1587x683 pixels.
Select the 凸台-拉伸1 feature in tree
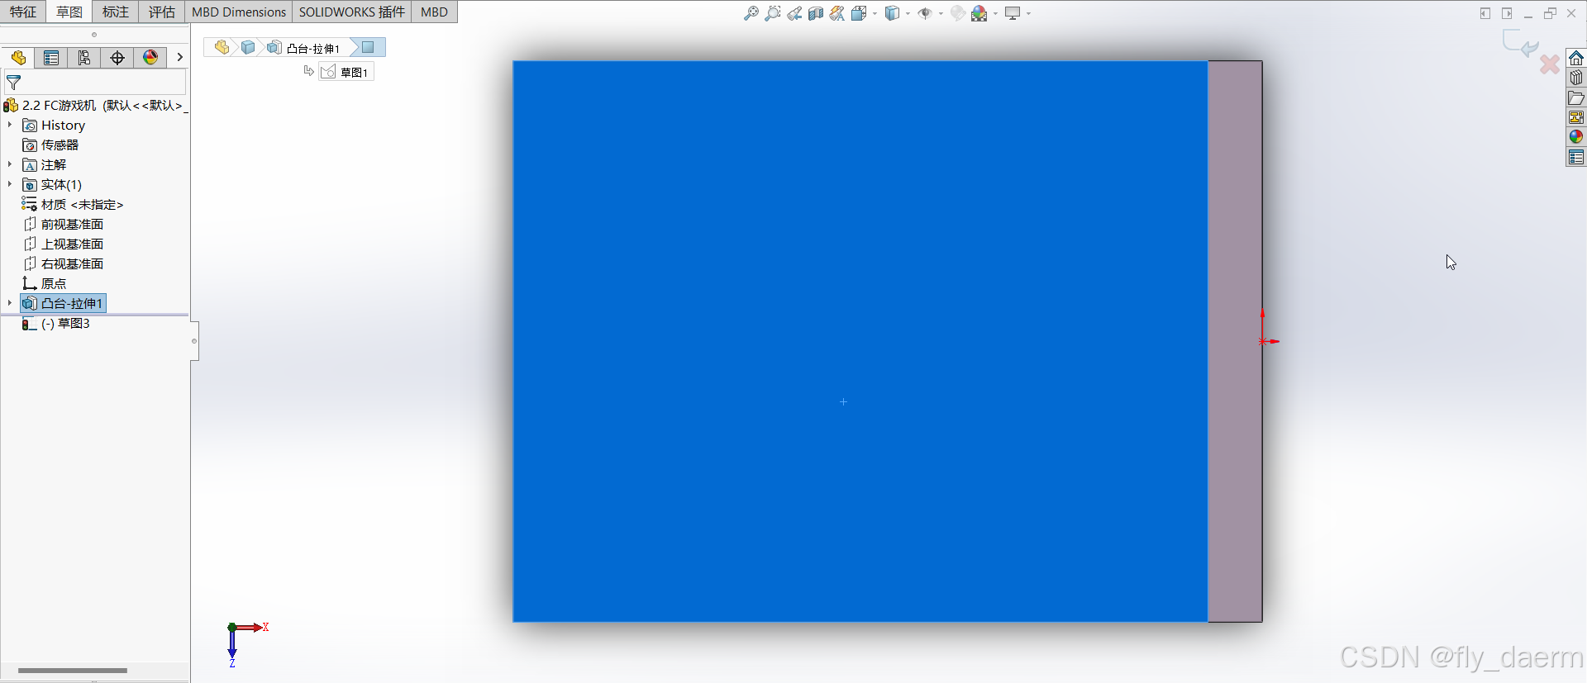tap(63, 304)
